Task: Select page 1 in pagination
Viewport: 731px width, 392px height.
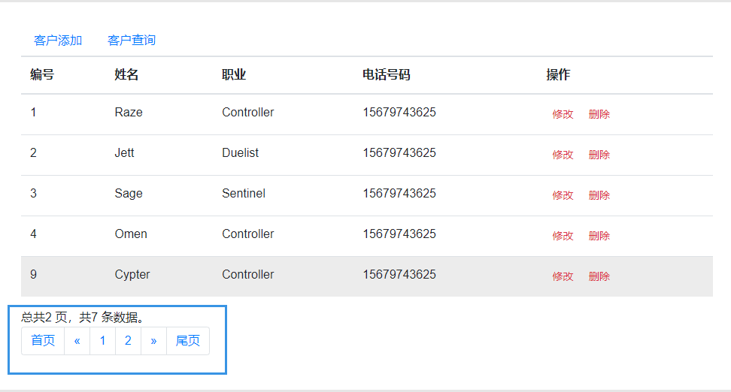Action: point(102,341)
